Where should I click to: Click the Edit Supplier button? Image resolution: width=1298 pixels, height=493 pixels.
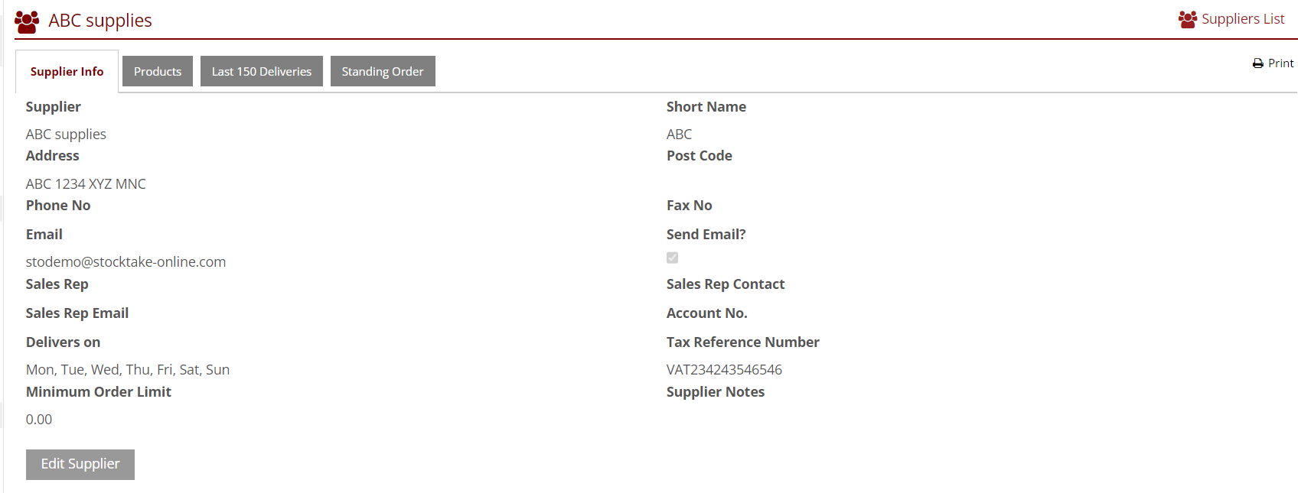click(80, 464)
